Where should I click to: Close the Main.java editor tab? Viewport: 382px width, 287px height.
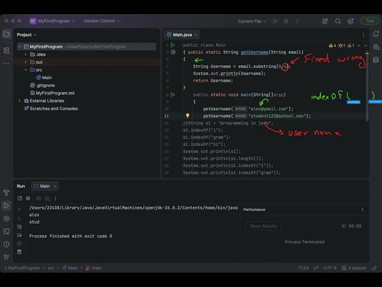click(x=196, y=35)
